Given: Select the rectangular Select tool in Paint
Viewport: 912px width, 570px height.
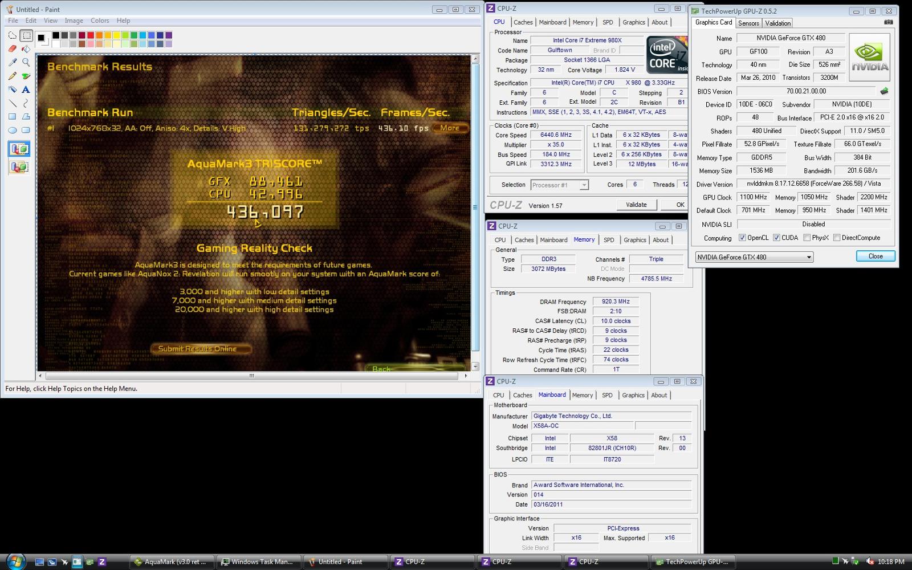Looking at the screenshot, I should [x=26, y=35].
